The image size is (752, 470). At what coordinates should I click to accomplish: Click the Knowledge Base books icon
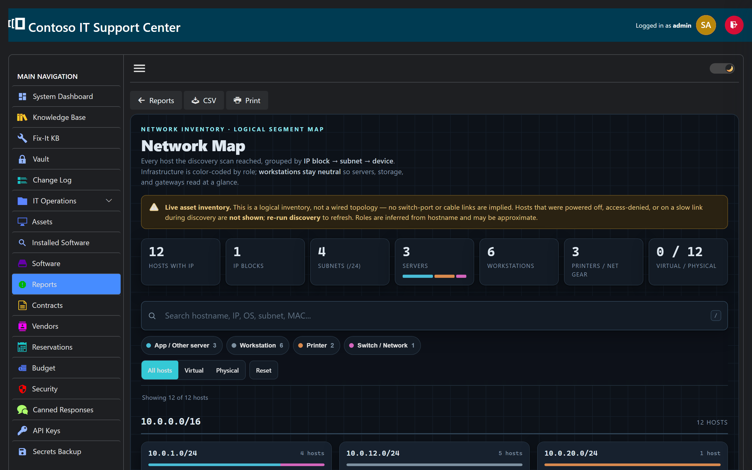point(22,118)
